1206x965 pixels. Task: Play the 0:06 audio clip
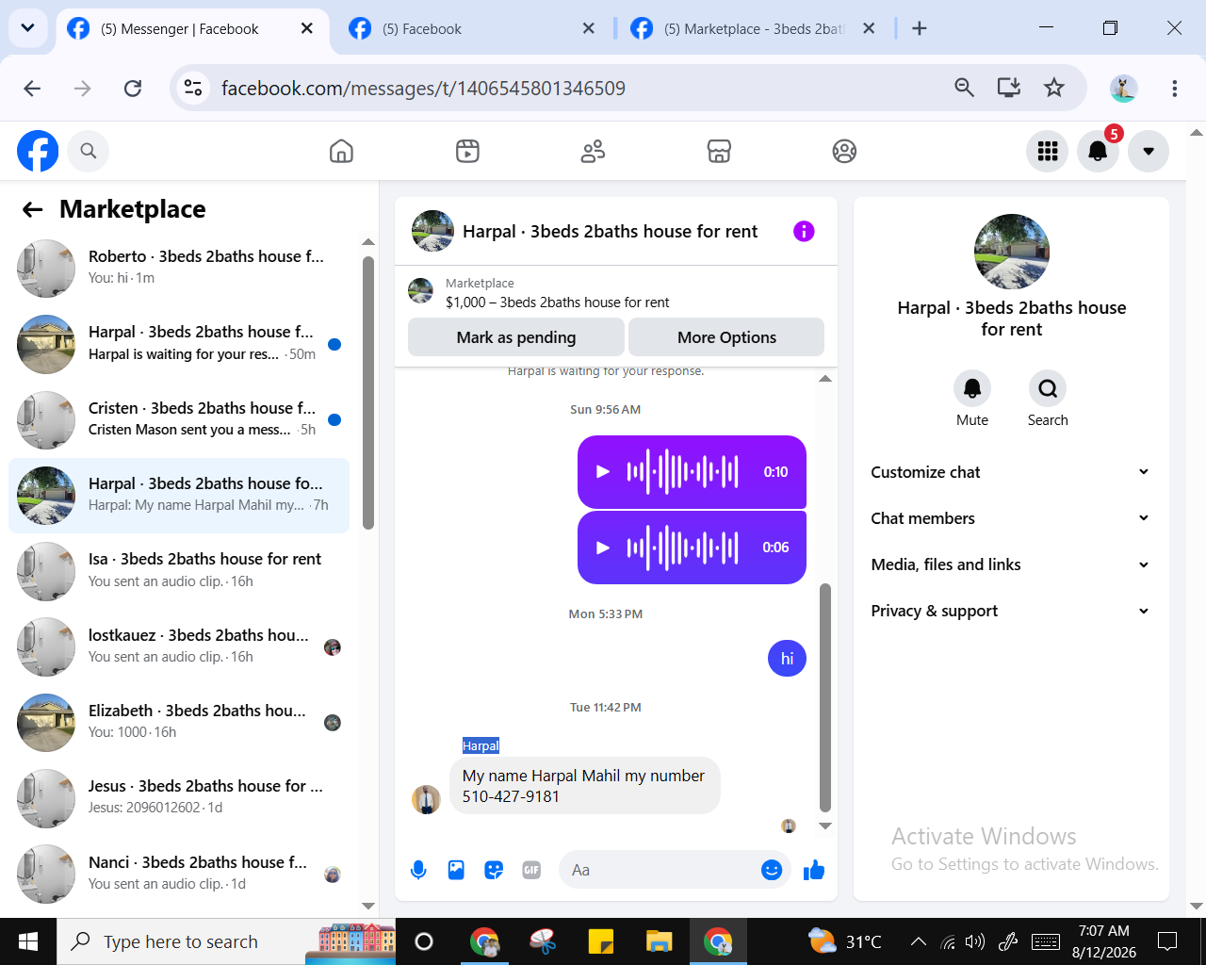point(603,548)
